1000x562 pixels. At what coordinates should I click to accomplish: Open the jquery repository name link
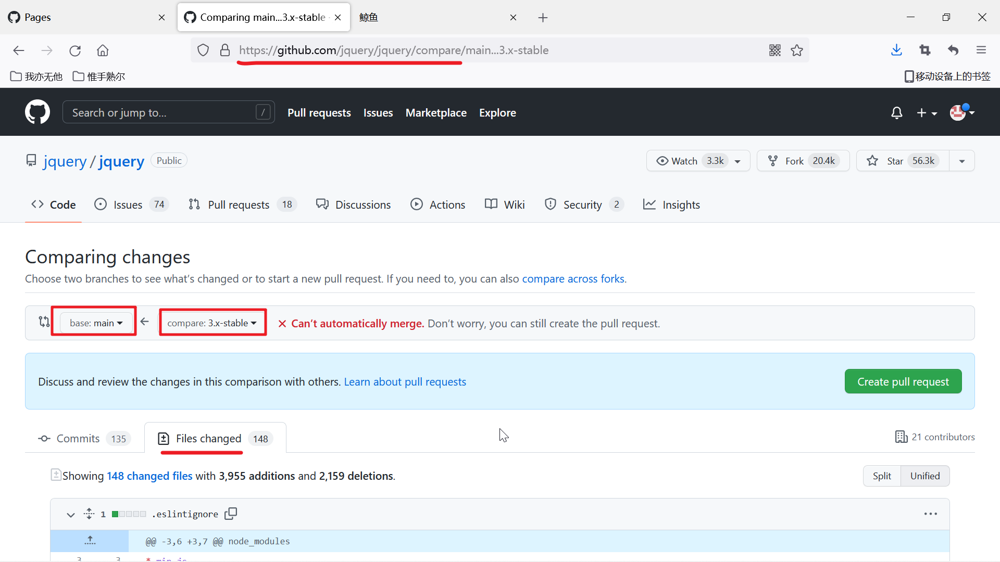tap(121, 161)
